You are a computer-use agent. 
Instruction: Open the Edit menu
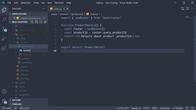16,3
